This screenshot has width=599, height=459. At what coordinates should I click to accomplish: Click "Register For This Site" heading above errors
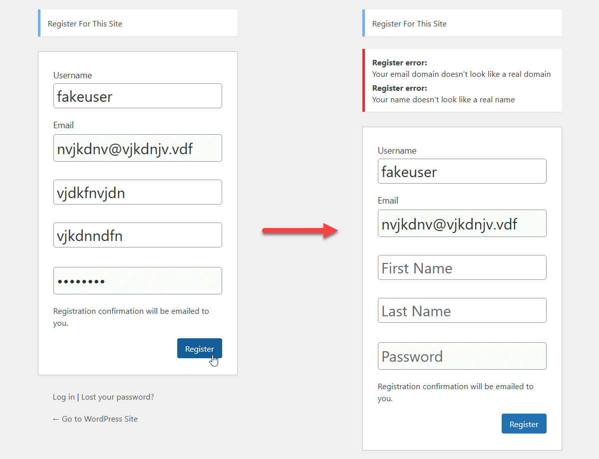(x=409, y=24)
